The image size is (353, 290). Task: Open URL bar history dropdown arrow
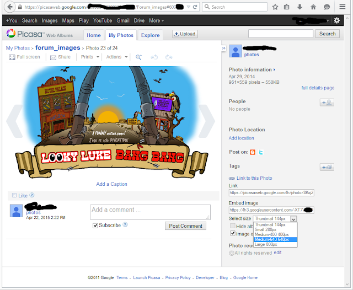pyautogui.click(x=189, y=7)
